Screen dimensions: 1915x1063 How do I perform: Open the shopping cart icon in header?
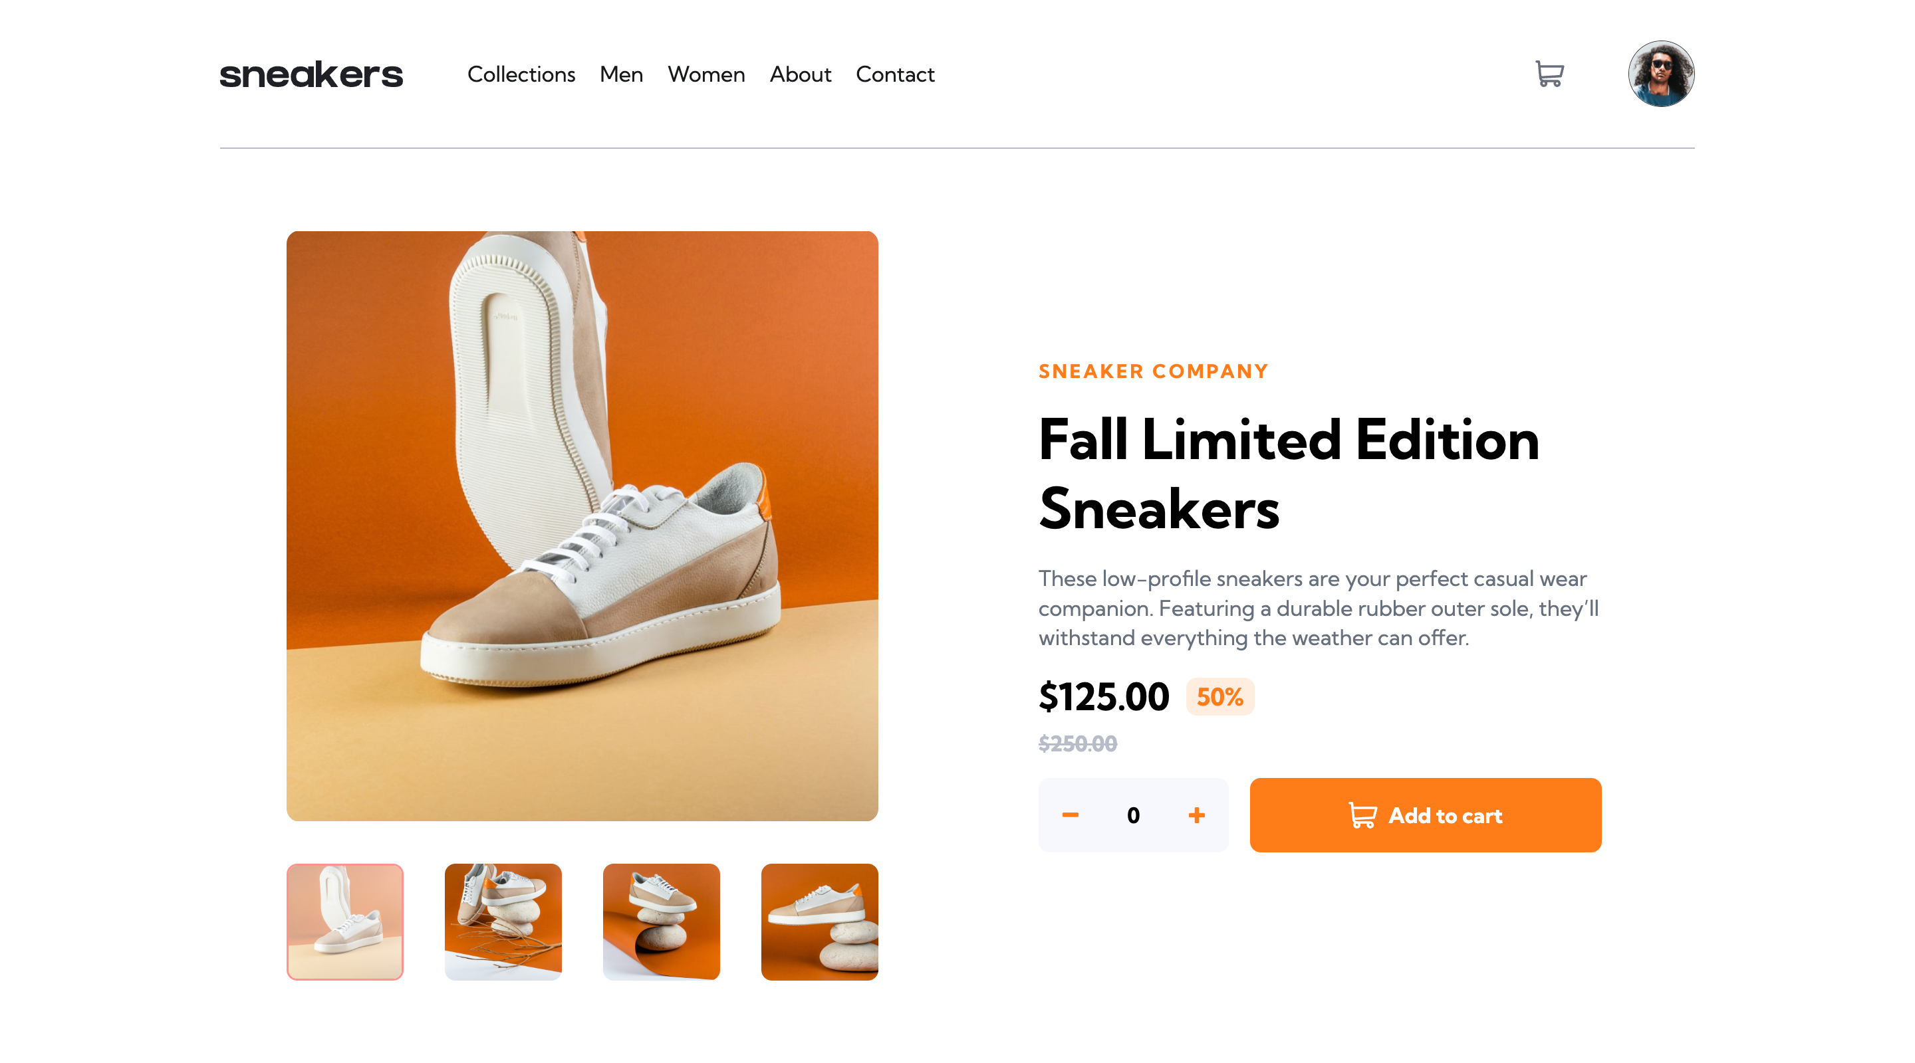point(1549,74)
